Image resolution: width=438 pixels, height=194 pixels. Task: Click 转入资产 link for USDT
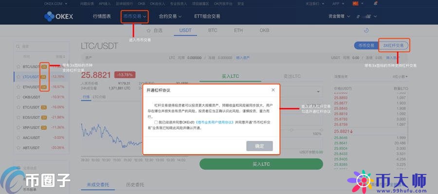393,57
